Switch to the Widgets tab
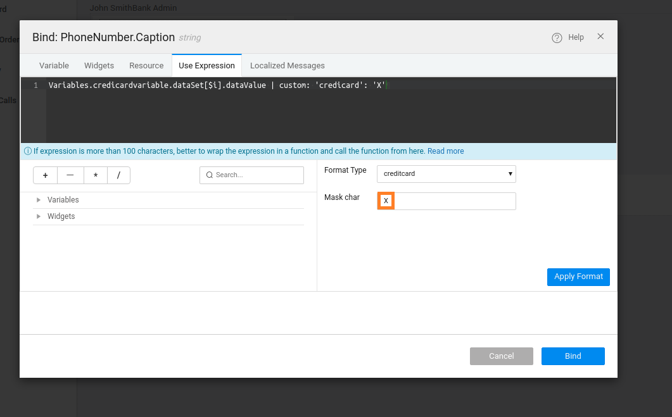Image resolution: width=672 pixels, height=417 pixels. pos(99,66)
